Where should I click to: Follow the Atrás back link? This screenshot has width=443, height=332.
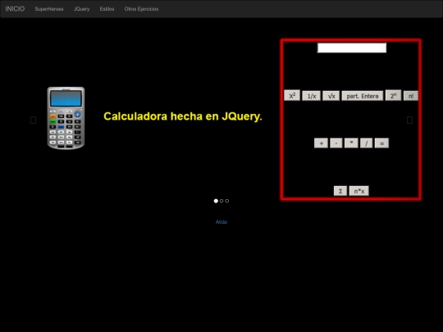point(221,222)
